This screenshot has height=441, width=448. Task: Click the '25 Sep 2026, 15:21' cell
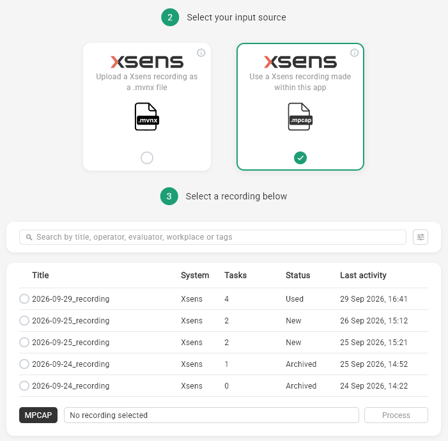[374, 342]
